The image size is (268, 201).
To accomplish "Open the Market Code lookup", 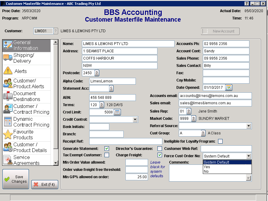I will [x=194, y=119].
